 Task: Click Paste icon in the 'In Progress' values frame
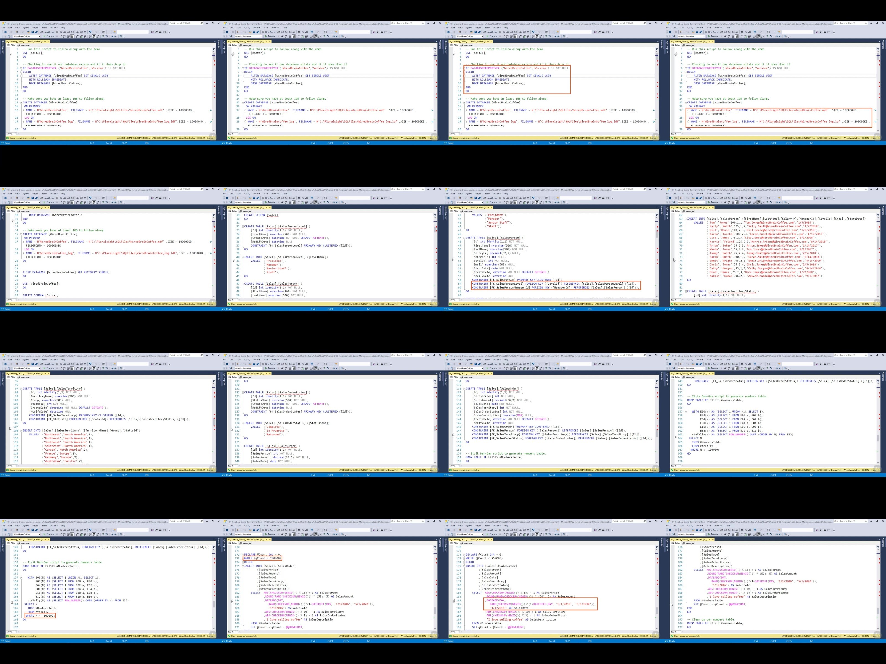[307, 364]
